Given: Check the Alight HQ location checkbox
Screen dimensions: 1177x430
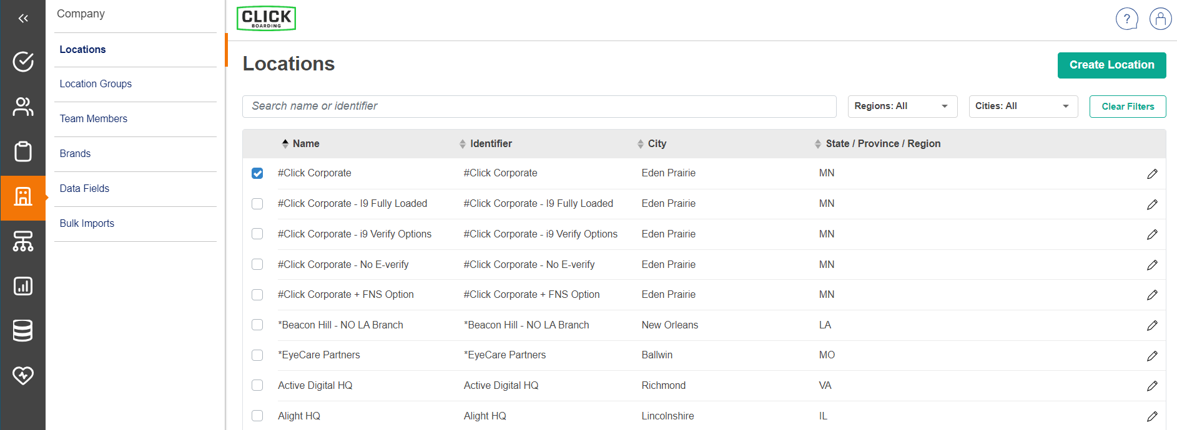Looking at the screenshot, I should 257,416.
